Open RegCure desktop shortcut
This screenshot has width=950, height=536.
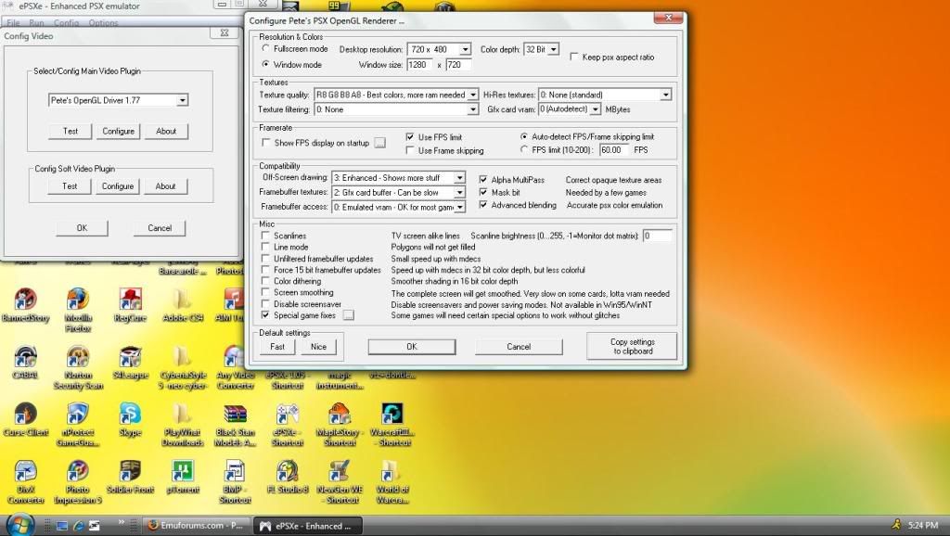point(130,306)
